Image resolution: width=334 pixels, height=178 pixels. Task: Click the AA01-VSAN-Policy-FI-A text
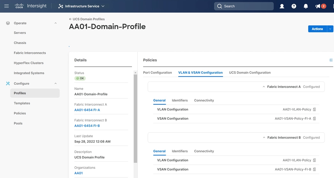pyautogui.click(x=293, y=118)
